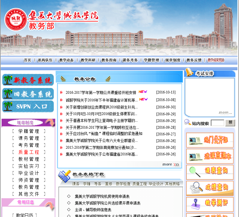Screen dimensions: 239x217
Task: Click more >>> under the 教务公告 list
Action: click(x=171, y=164)
